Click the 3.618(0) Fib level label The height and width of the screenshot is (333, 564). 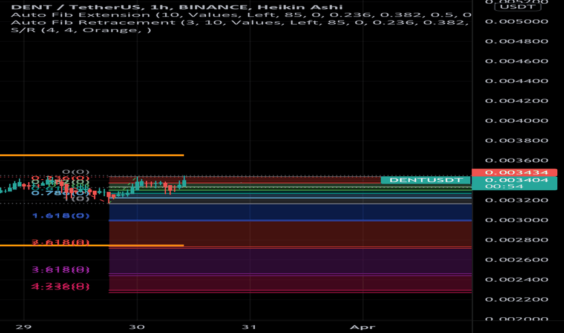point(61,269)
